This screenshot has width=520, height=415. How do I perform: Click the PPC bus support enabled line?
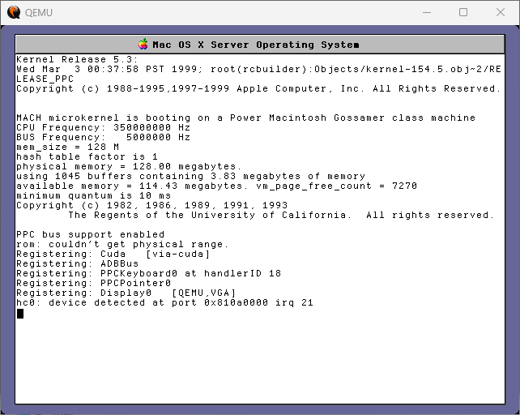[91, 234]
